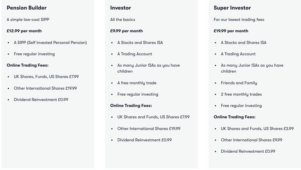Click Pension Builder's "Free regular investing" item
This screenshot has width=301, height=170.
click(34, 54)
